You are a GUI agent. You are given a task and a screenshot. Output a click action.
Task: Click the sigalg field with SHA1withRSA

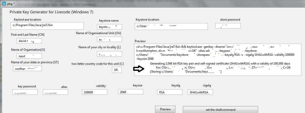[x=200, y=92]
